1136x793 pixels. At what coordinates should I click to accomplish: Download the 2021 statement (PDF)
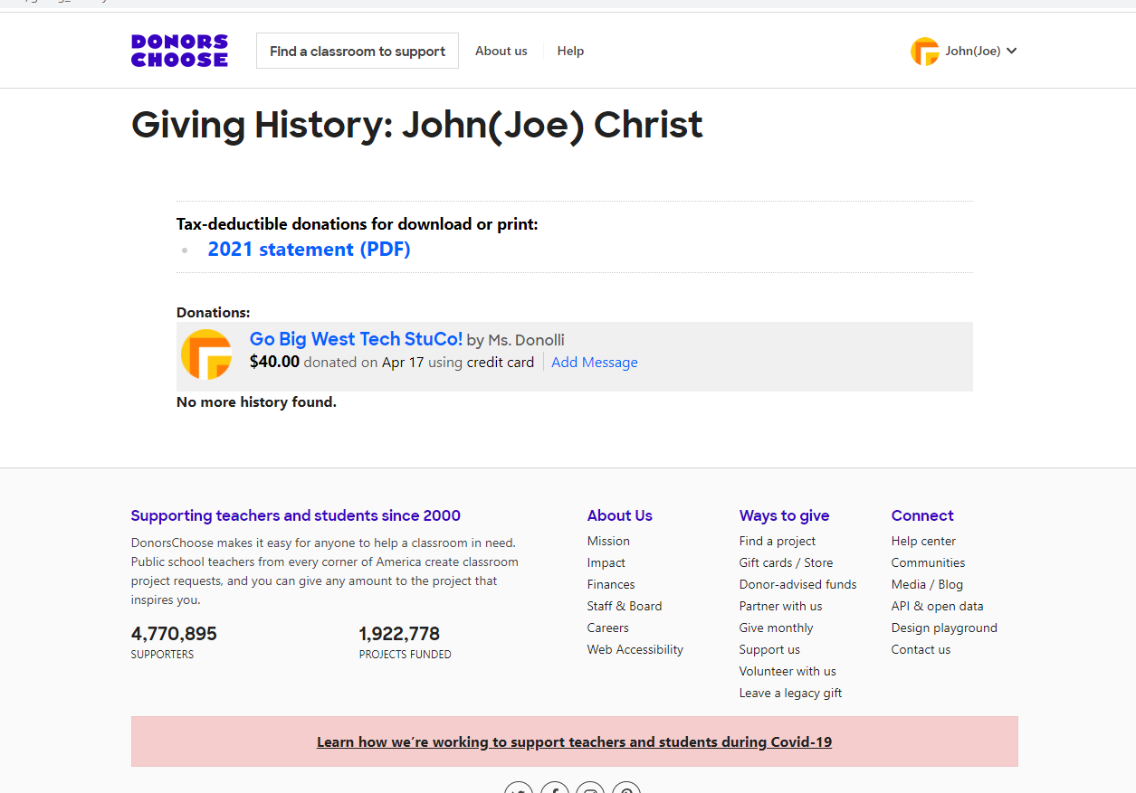310,250
